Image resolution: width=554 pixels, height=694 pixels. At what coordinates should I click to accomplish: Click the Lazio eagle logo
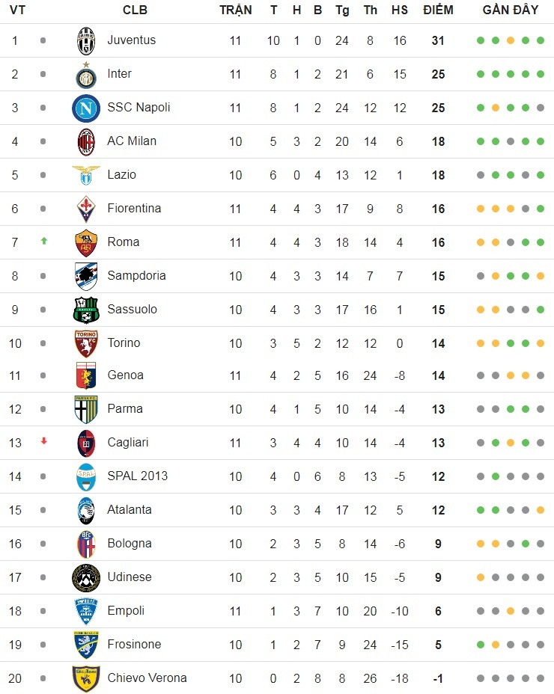click(86, 175)
